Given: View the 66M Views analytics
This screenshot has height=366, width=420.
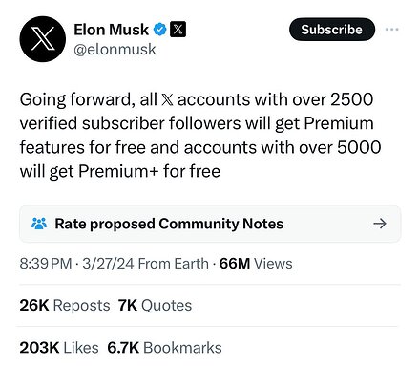Looking at the screenshot, I should point(256,264).
